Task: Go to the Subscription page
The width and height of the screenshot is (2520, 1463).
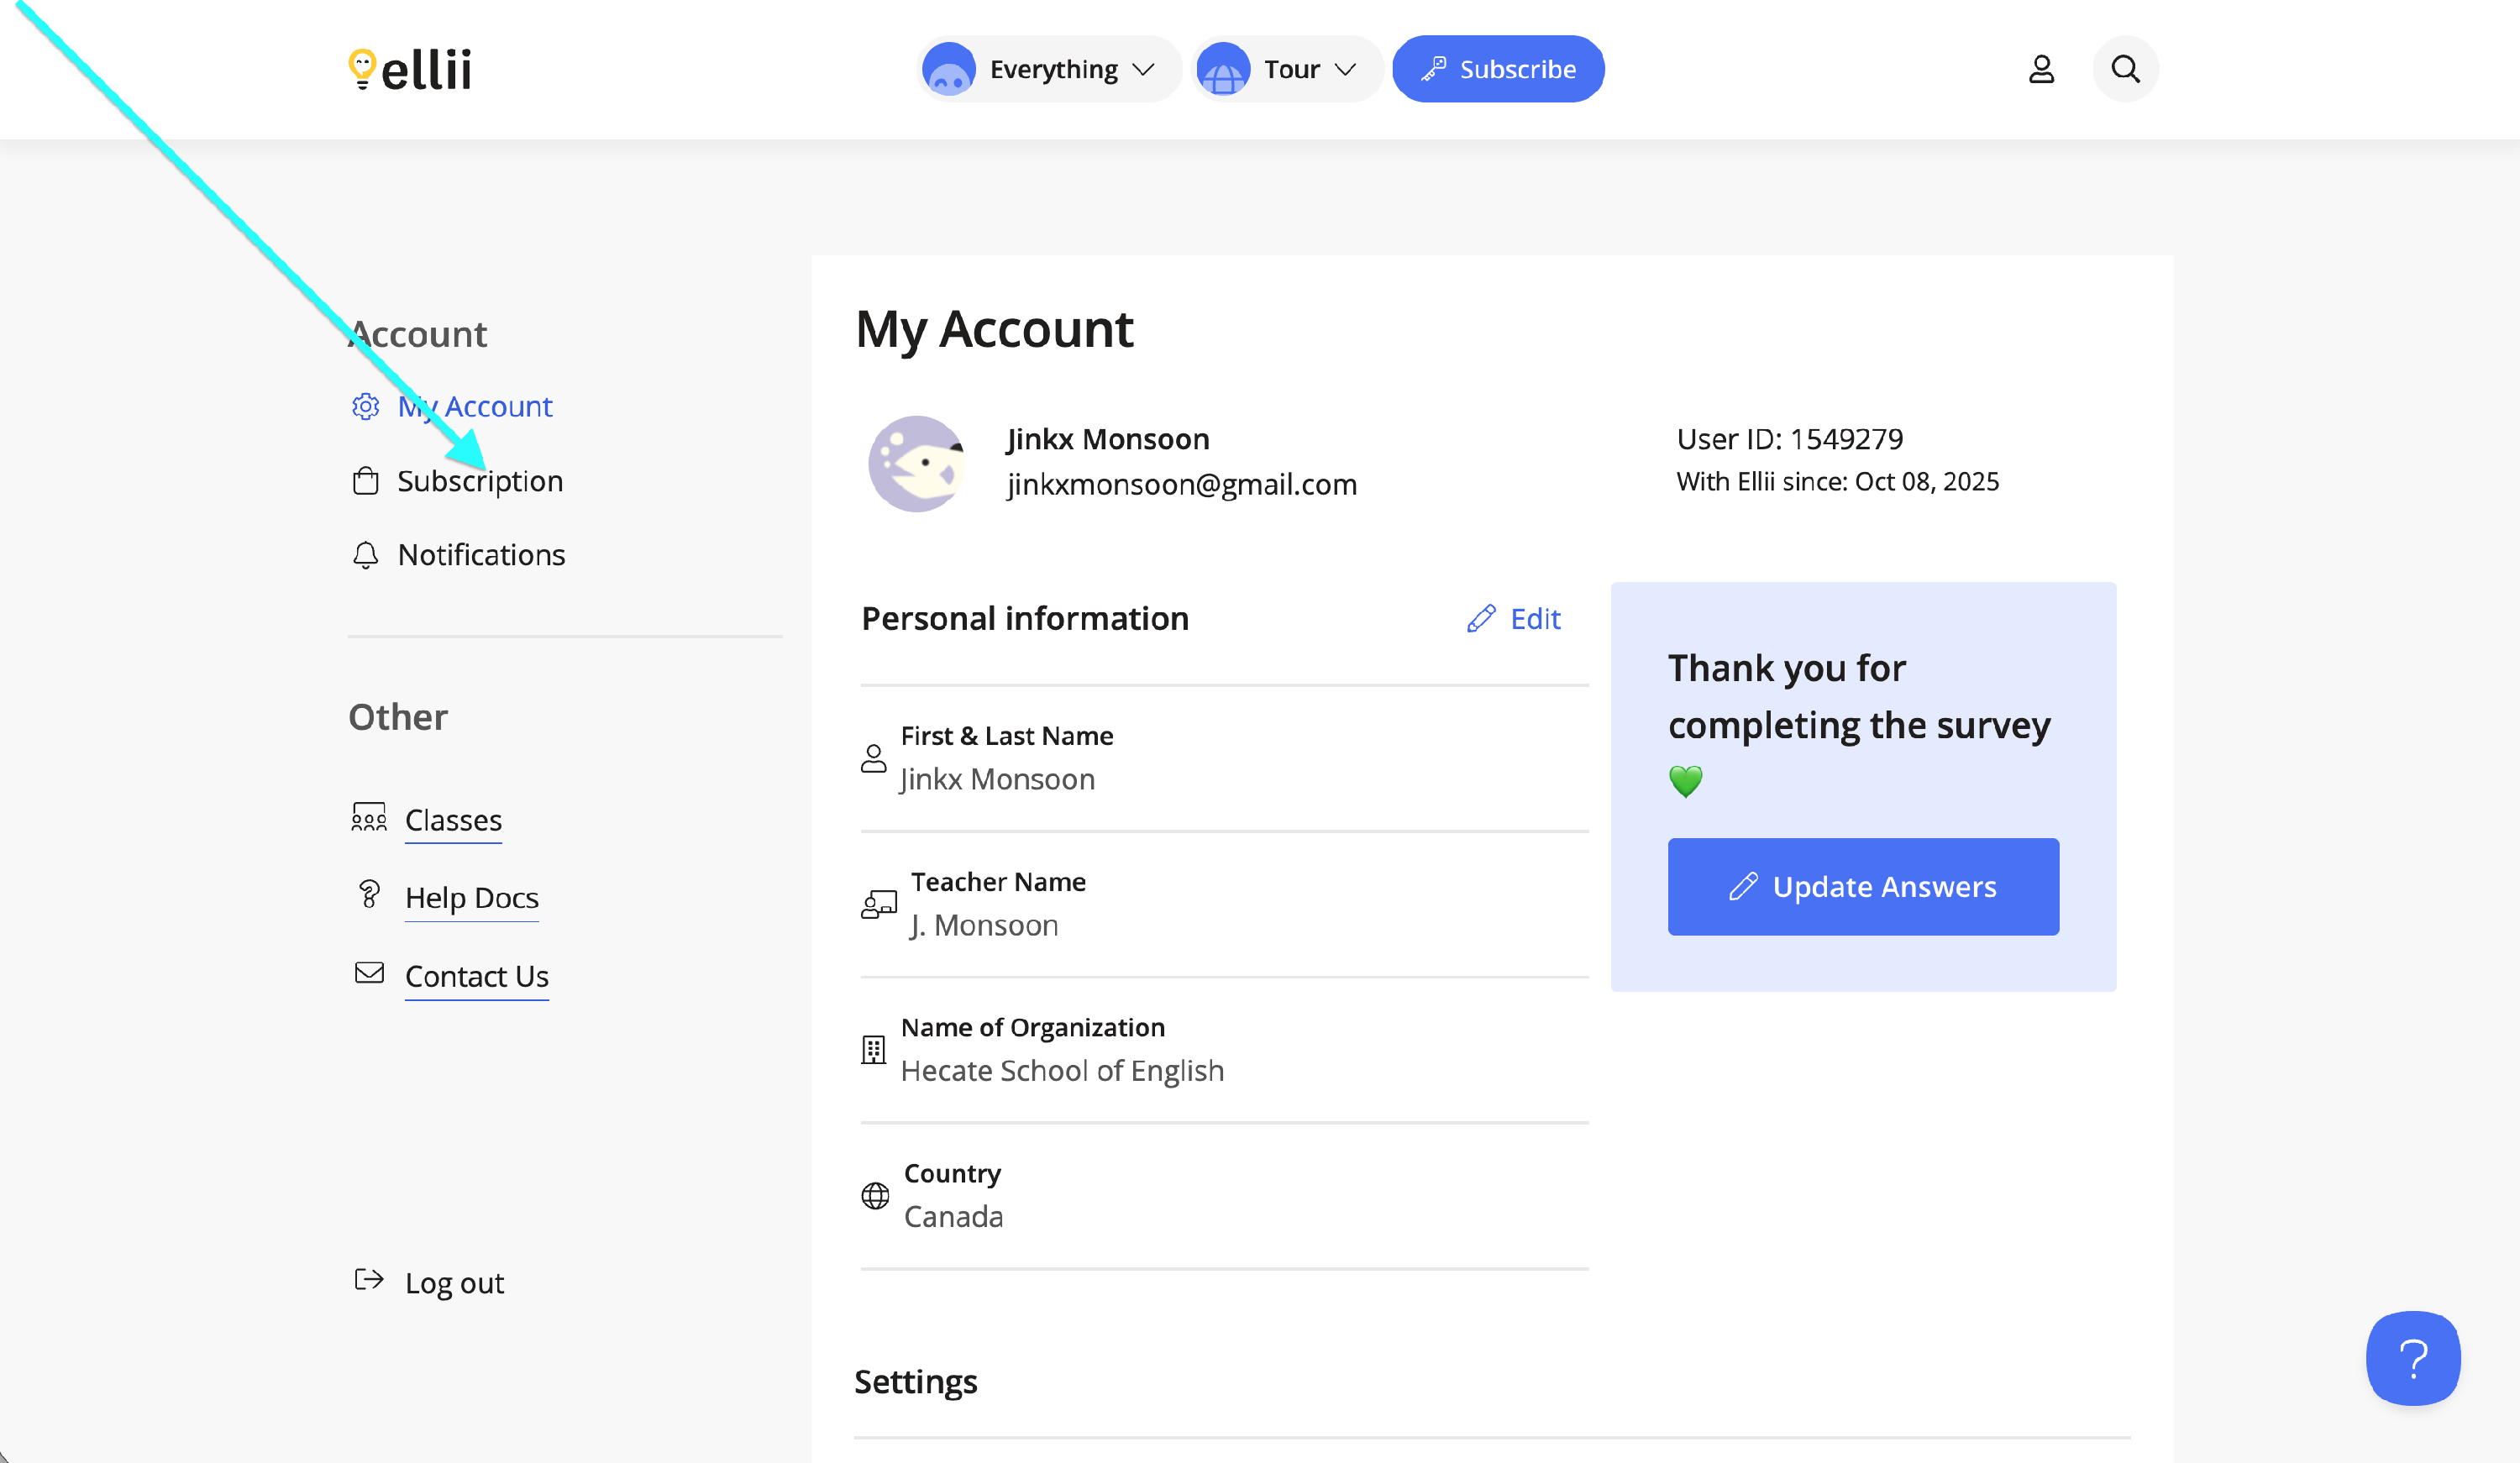Action: point(480,481)
